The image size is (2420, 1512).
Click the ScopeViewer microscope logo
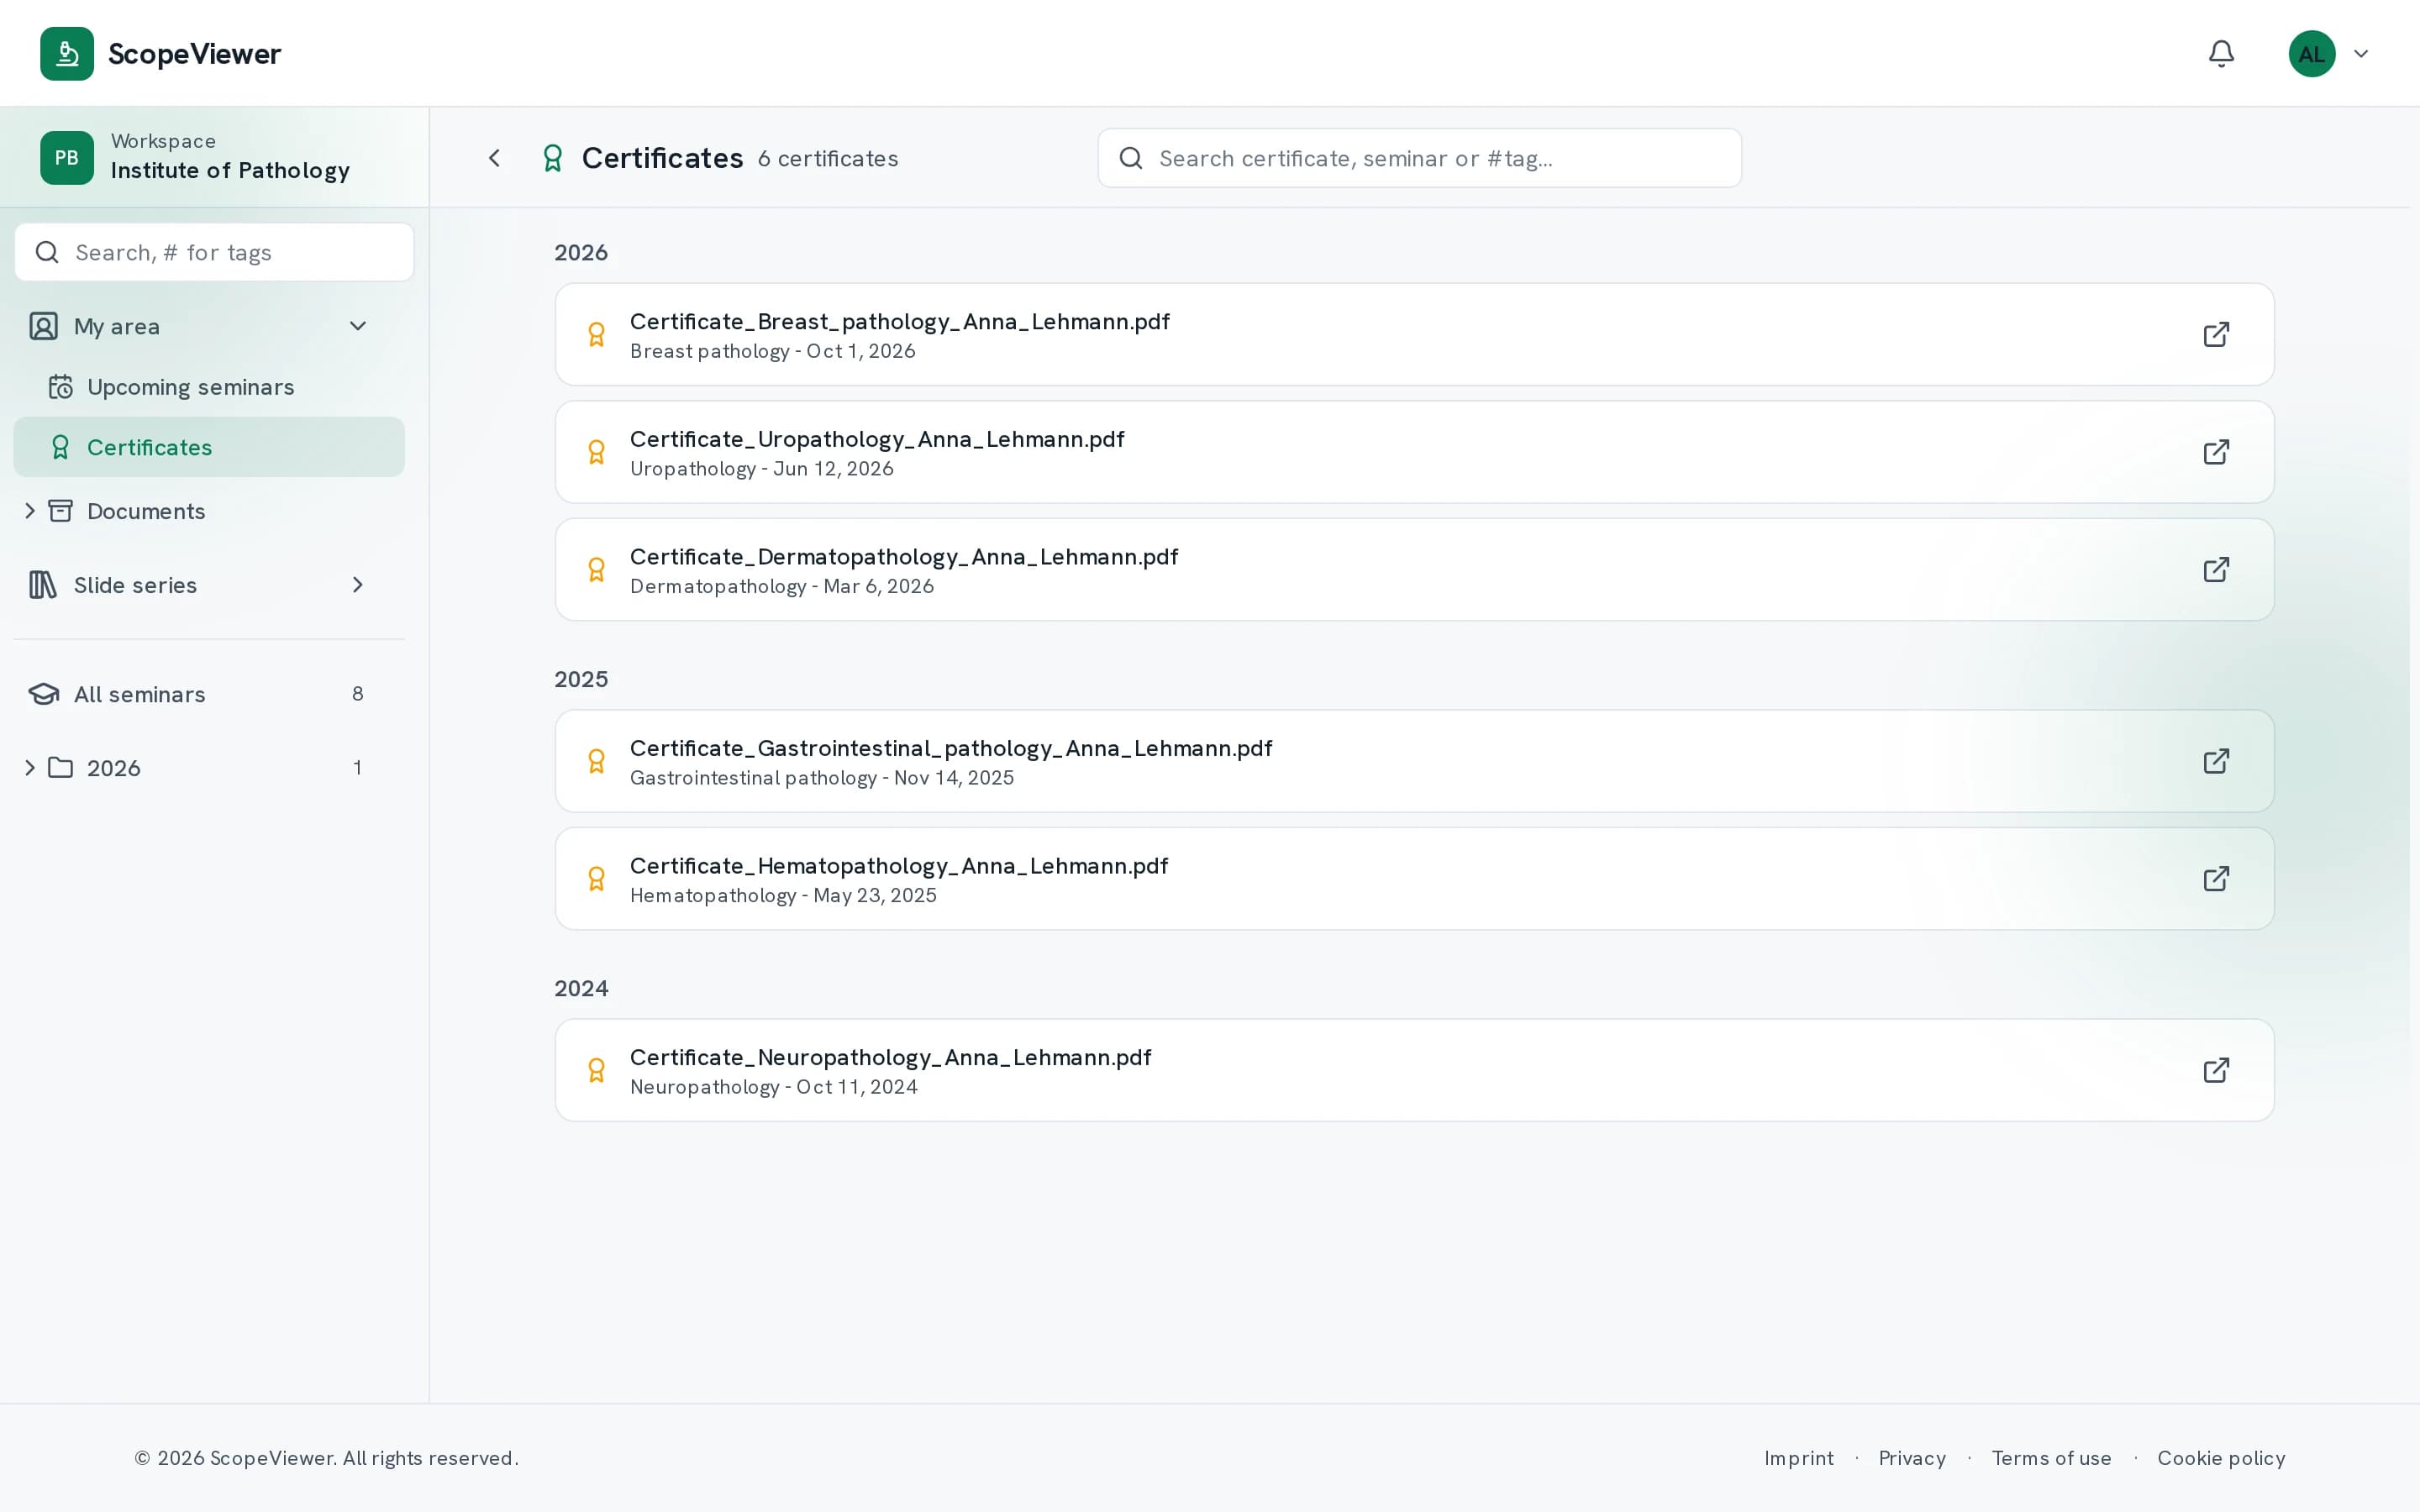[x=67, y=53]
